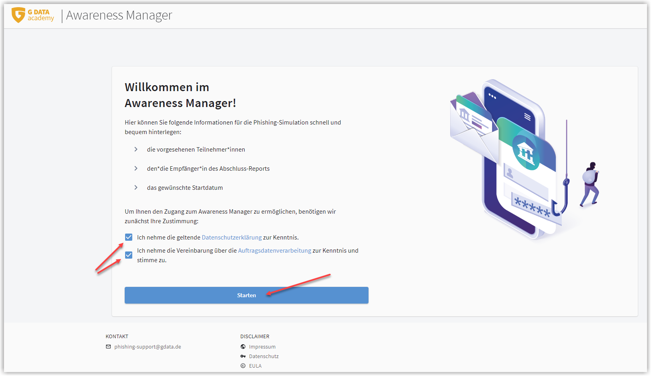Uncheck the Auftragsdatenverarbeitung agreement checkbox
Image resolution: width=651 pixels, height=376 pixels.
tap(129, 255)
